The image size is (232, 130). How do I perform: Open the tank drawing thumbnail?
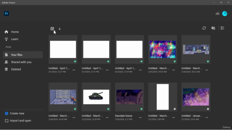96,97
